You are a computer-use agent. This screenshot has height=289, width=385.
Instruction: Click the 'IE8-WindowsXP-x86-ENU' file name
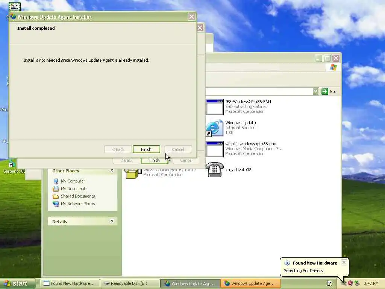coord(248,102)
